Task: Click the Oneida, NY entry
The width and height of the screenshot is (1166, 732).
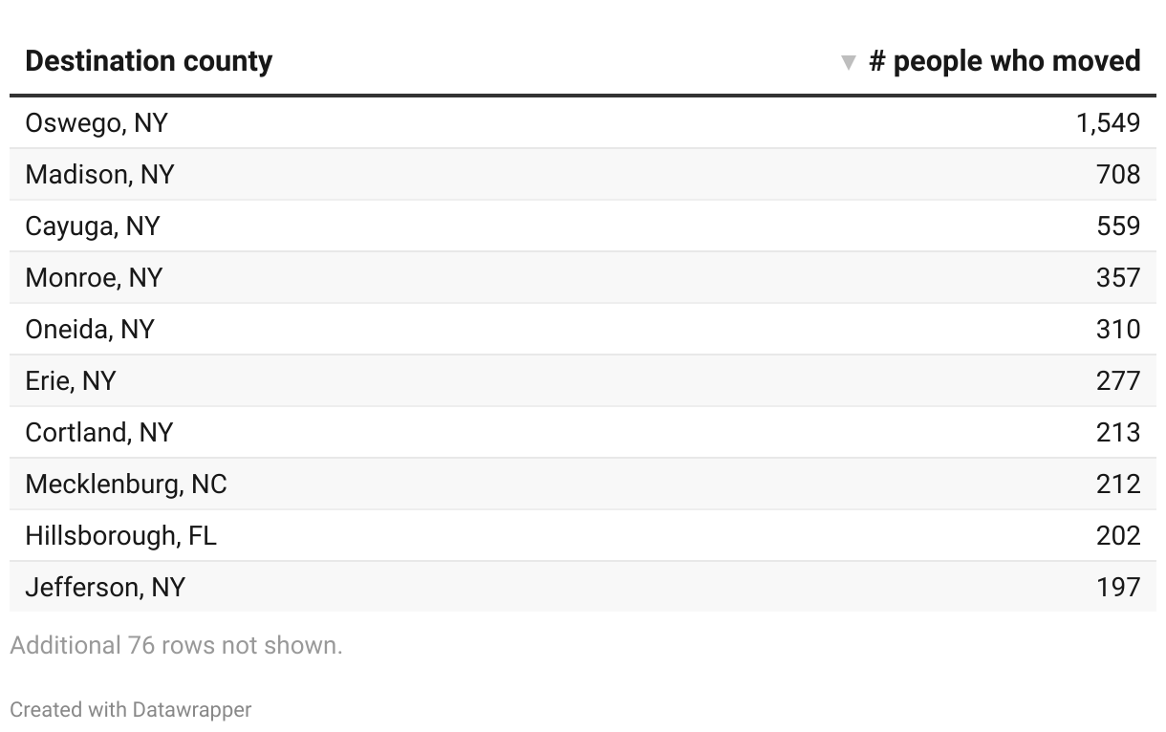Action: 90,330
